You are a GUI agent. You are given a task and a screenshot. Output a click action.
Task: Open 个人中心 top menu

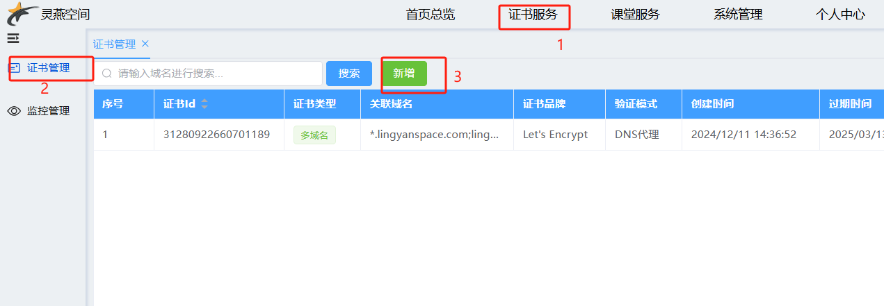(840, 15)
